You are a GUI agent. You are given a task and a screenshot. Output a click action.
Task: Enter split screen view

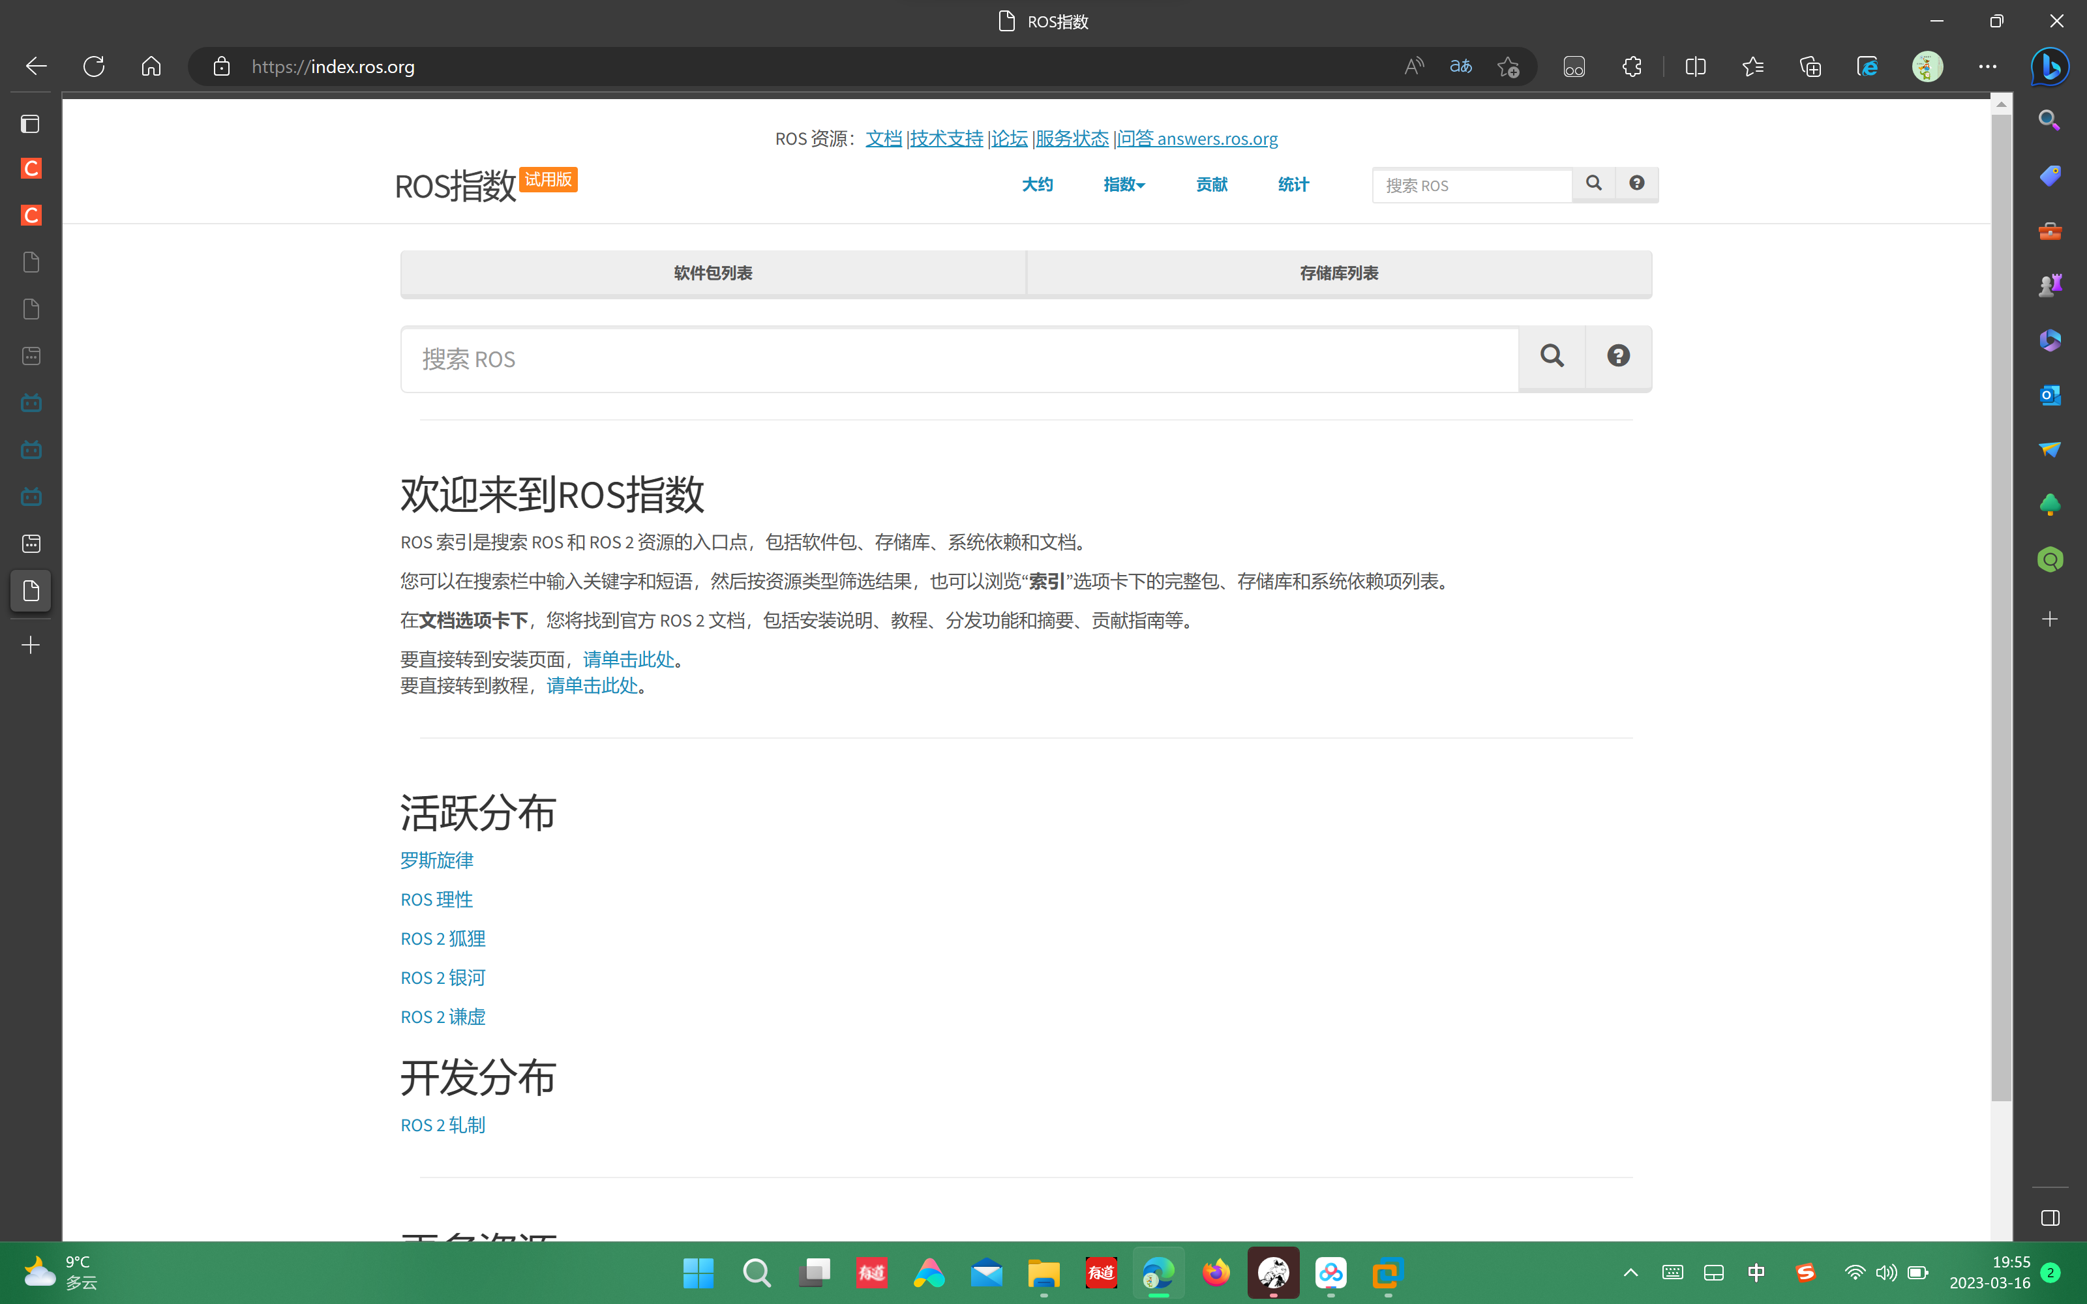click(x=1696, y=67)
